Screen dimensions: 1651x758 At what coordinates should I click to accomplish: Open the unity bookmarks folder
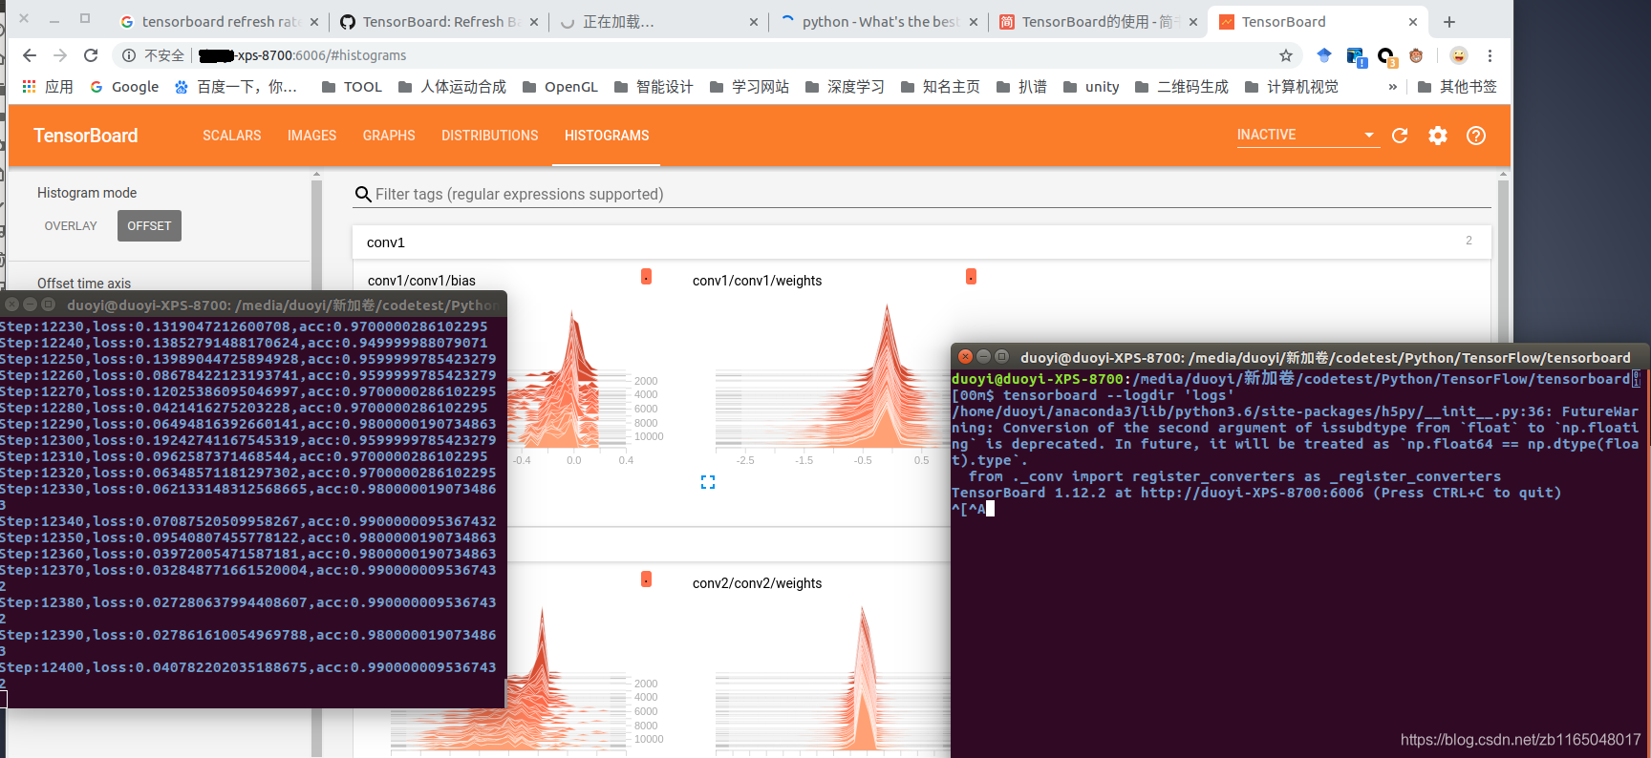[x=1091, y=87]
